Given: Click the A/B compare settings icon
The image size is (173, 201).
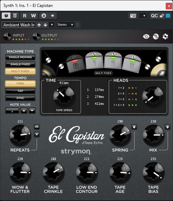Looking at the screenshot, I should tap(44, 16).
